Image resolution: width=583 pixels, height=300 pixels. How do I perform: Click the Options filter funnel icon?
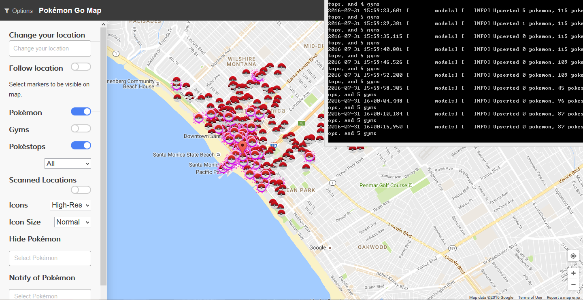pos(7,11)
